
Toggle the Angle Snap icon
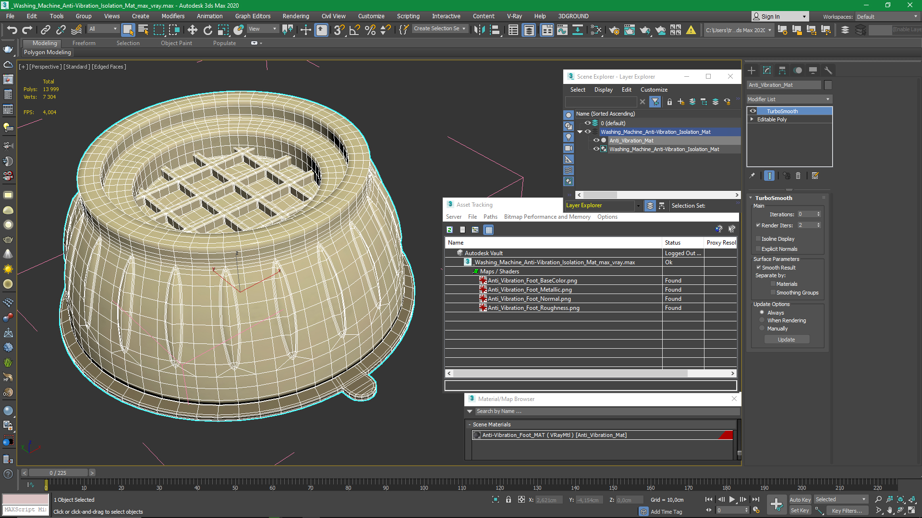click(354, 30)
